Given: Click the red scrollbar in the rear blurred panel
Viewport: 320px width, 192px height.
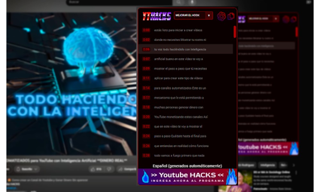Looking at the screenshot, I should (297, 32).
